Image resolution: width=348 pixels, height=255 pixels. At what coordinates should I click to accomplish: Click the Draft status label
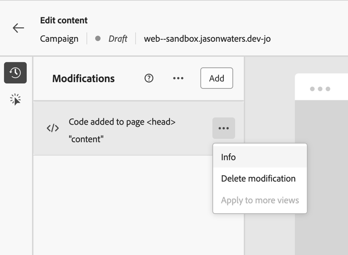pos(118,39)
